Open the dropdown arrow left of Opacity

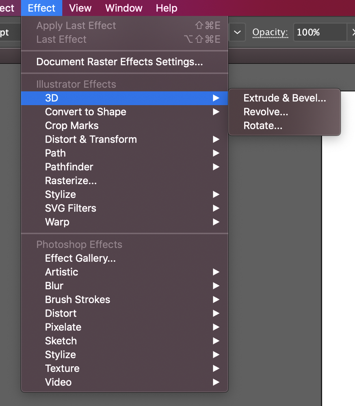(238, 33)
